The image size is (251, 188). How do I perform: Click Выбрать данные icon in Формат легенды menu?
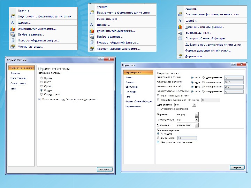(x=13, y=34)
